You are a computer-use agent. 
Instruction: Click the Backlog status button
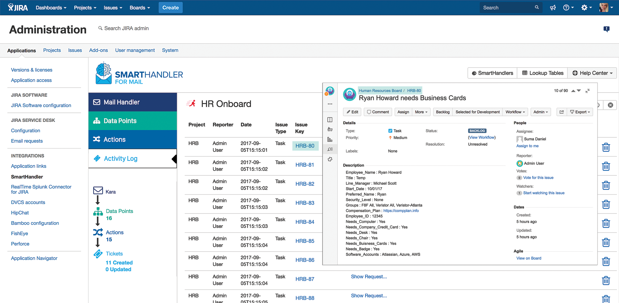(x=443, y=112)
